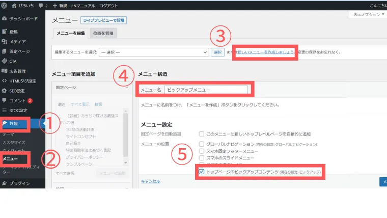The height and width of the screenshot is (218, 387).
Task: Expand 表示オプション panel
Action: pos(369,15)
